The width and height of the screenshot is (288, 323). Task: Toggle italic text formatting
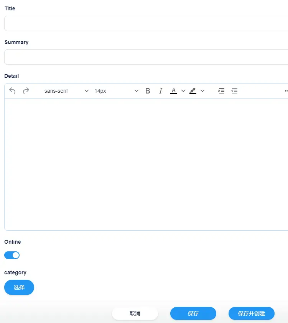161,91
